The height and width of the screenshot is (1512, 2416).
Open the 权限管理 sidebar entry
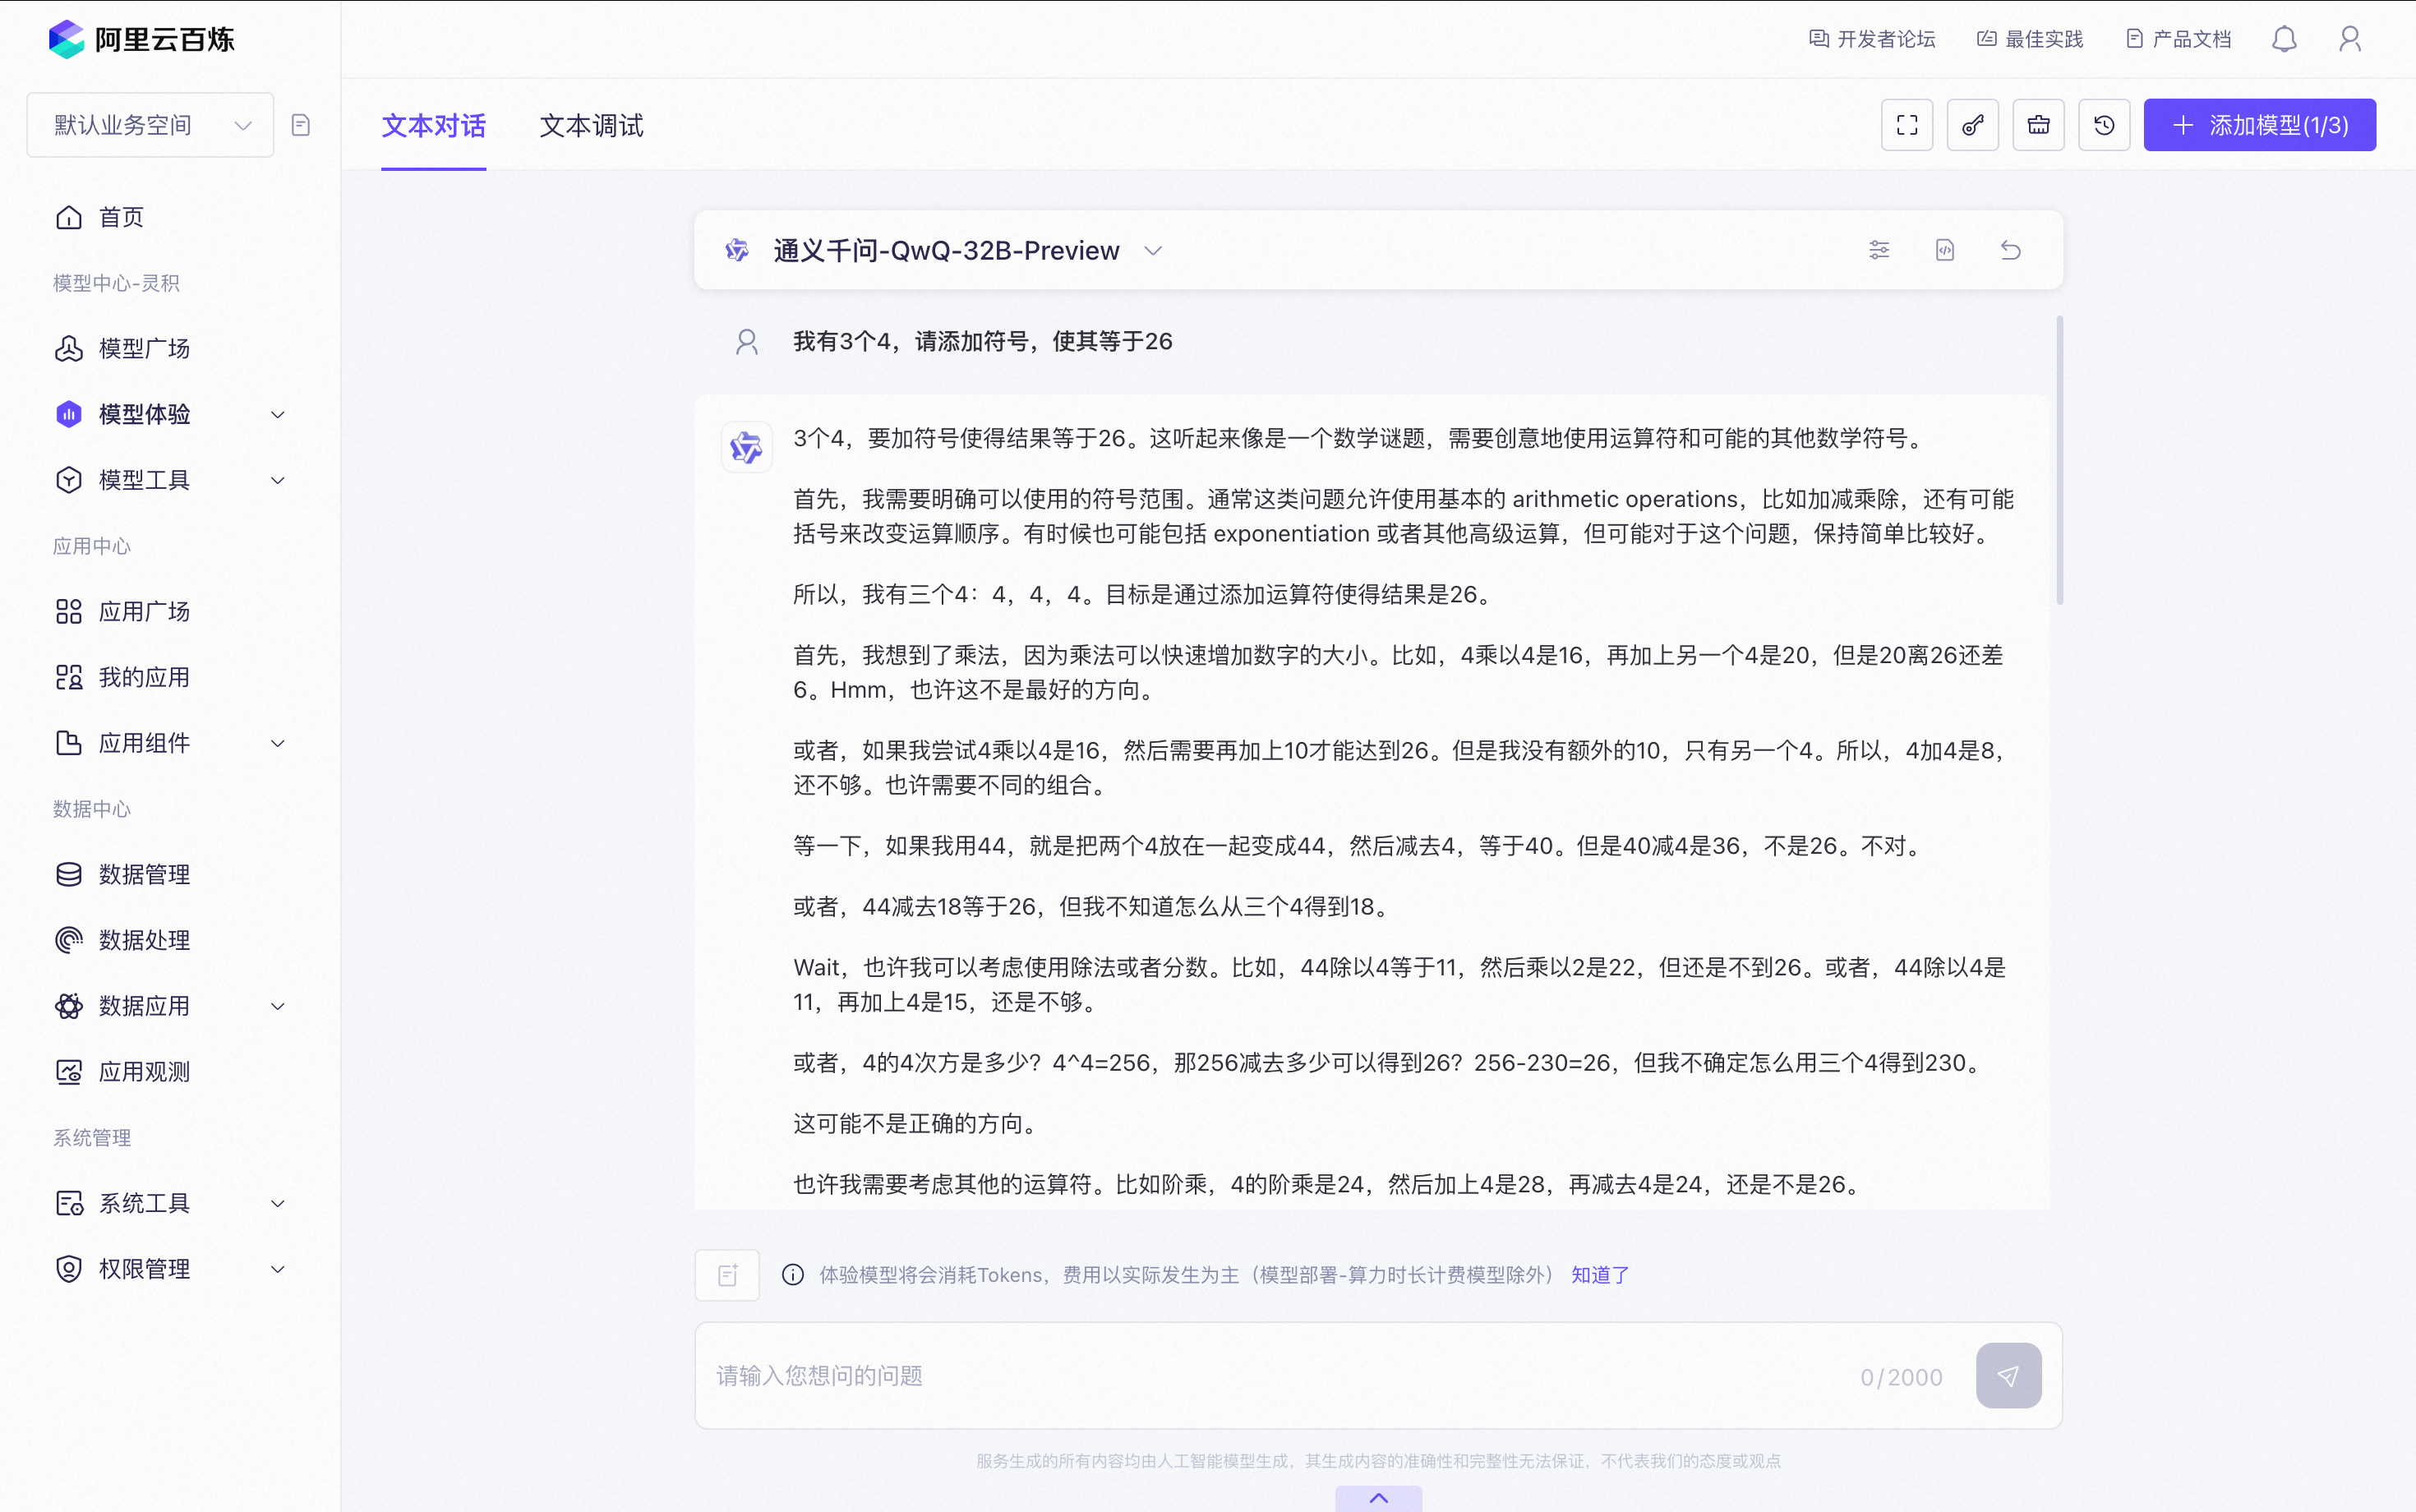[x=144, y=1269]
